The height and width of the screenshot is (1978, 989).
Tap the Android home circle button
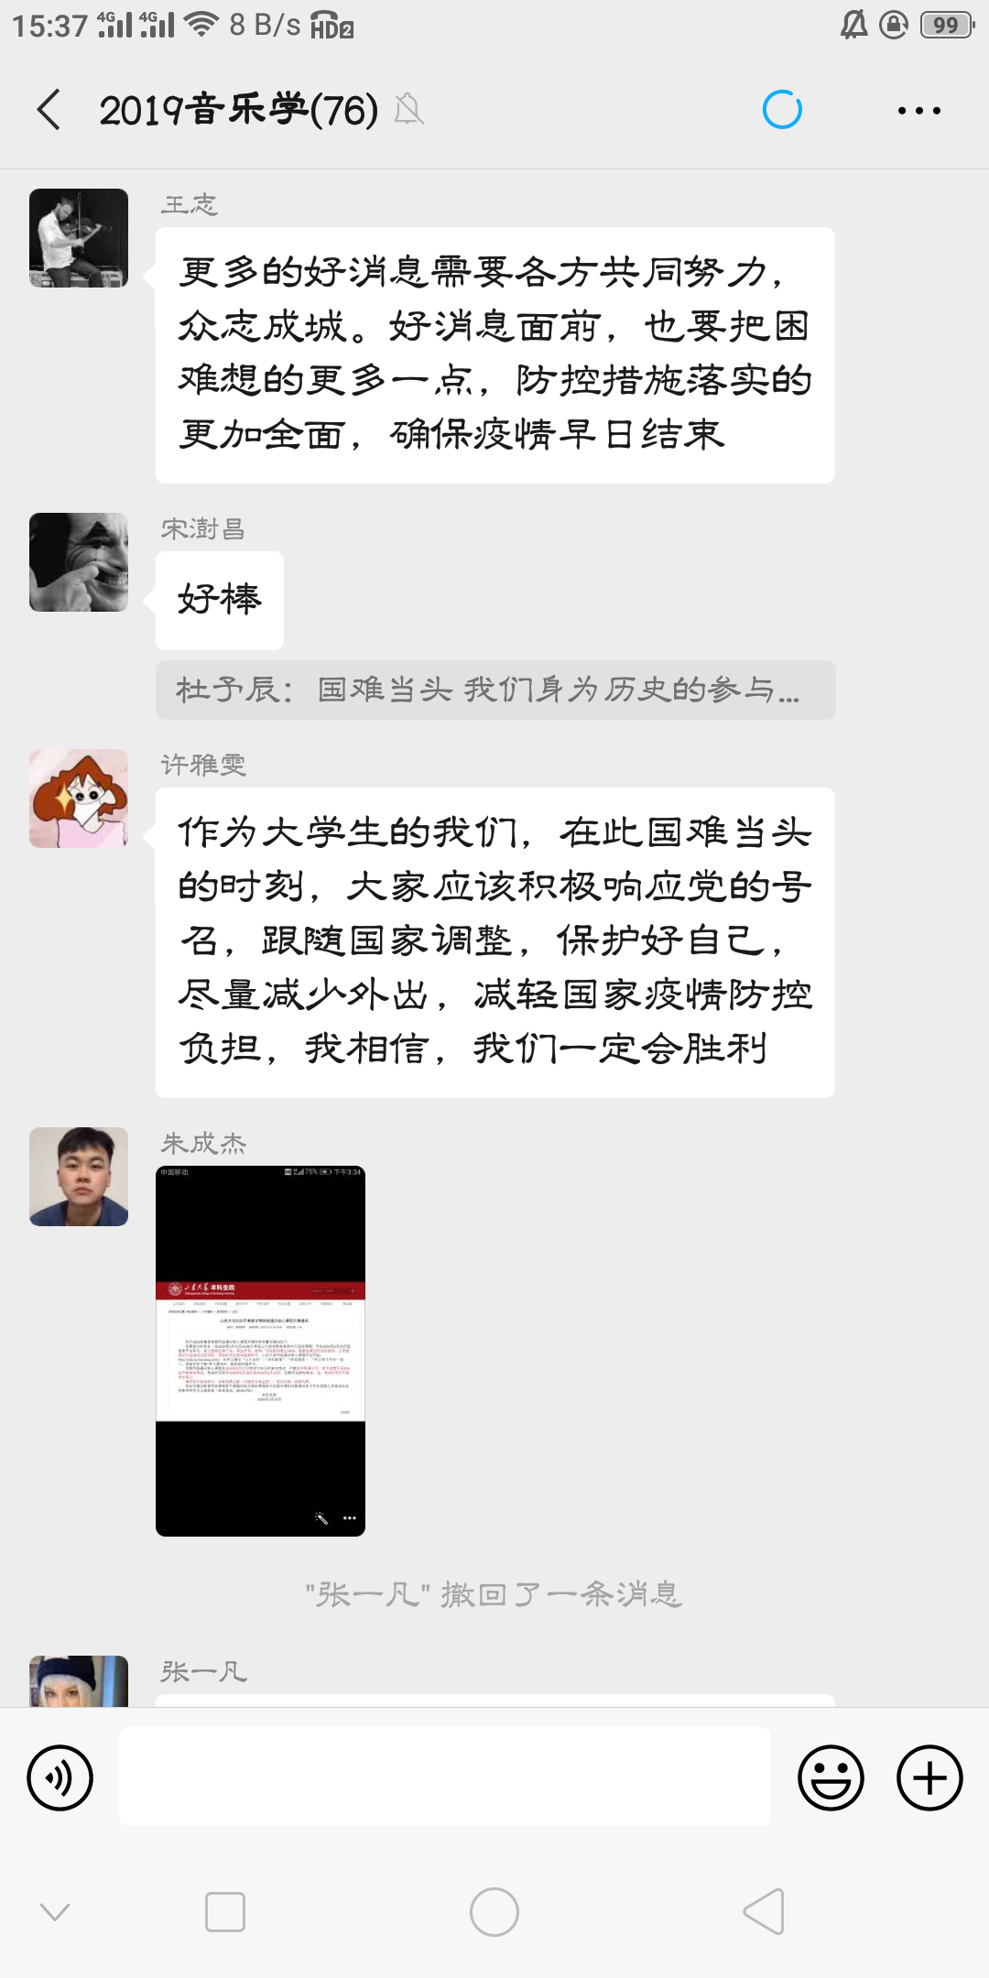[494, 1912]
